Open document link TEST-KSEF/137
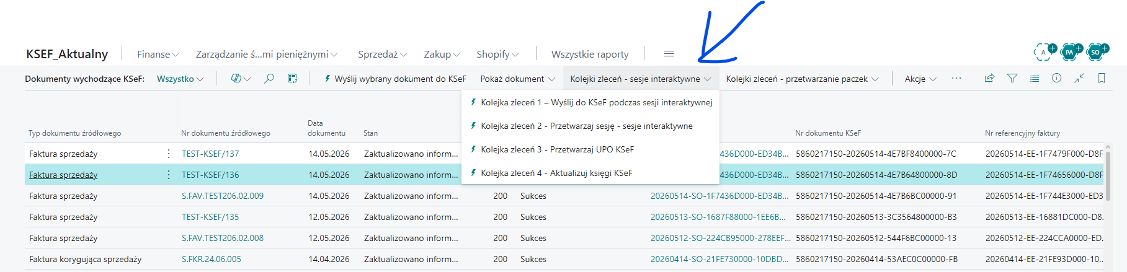The width and height of the screenshot is (1127, 272). [x=210, y=154]
